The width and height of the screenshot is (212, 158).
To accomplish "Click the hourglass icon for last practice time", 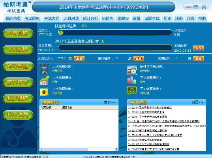I will pyautogui.click(x=44, y=69).
